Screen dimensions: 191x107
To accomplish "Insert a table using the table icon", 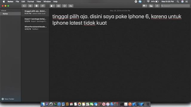I will (x=58, y=6).
